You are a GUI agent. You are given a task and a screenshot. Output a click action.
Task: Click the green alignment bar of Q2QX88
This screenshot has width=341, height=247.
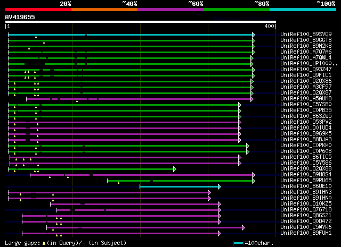tap(91, 169)
